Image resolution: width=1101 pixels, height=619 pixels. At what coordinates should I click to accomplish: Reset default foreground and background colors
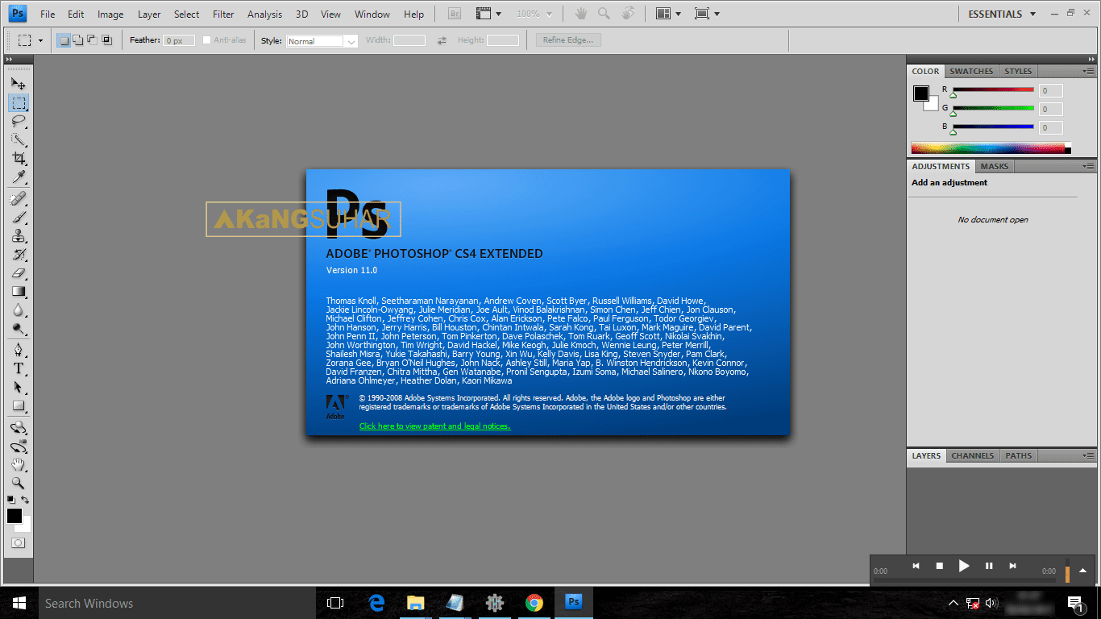(x=10, y=501)
